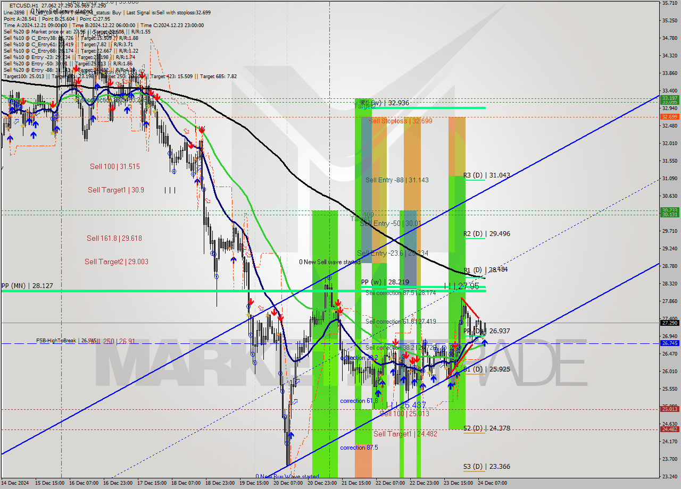Click the 'Sell Target1 | 24.482' label
The image size is (681, 489).
coord(405,434)
